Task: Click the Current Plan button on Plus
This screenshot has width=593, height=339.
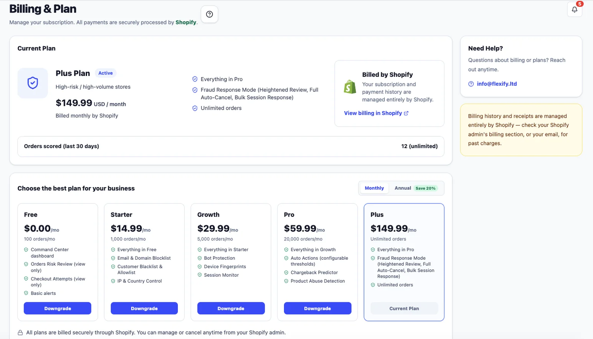Action: point(404,308)
